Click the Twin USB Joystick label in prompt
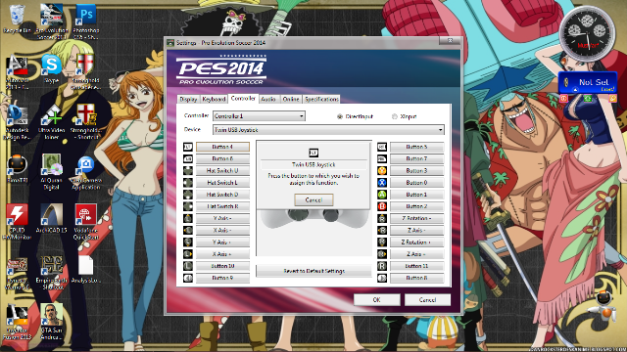Viewport: 627px width, 352px height. [x=313, y=164]
